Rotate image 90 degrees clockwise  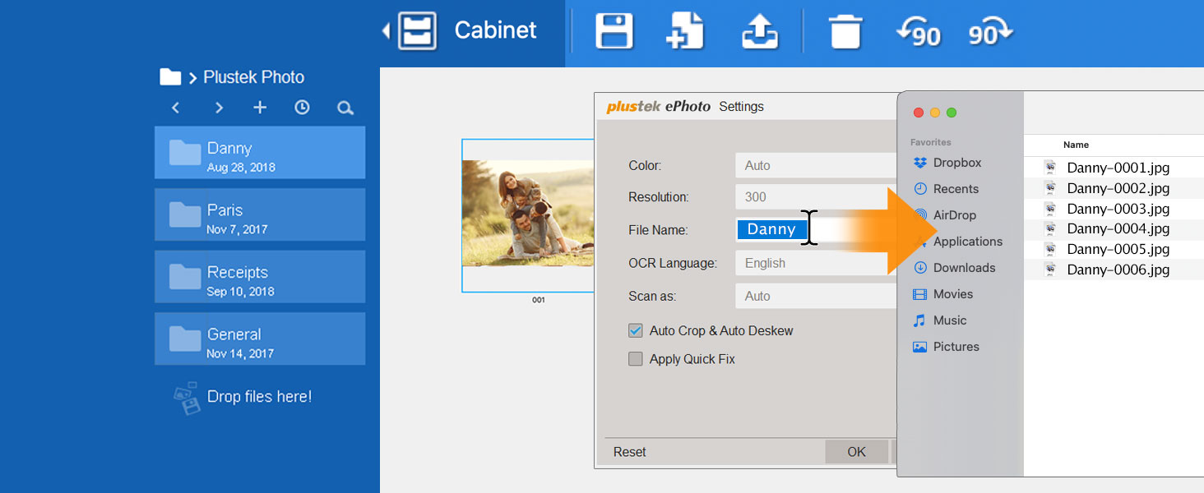point(990,33)
